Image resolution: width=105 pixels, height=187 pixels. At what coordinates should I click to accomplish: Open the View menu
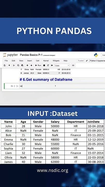coord(21,61)
